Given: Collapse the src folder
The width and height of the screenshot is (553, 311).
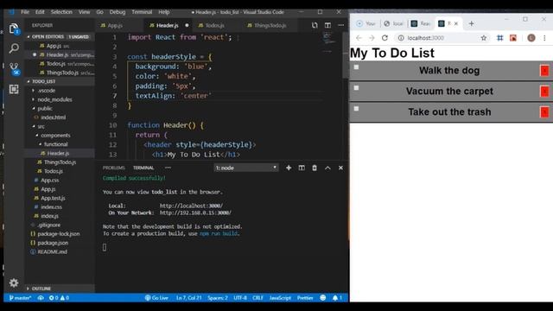Looking at the screenshot, I should point(41,126).
